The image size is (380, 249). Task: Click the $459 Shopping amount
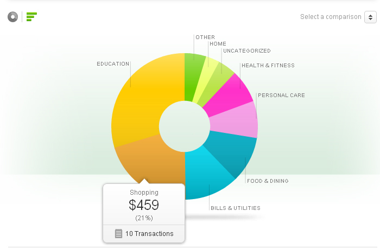click(144, 205)
